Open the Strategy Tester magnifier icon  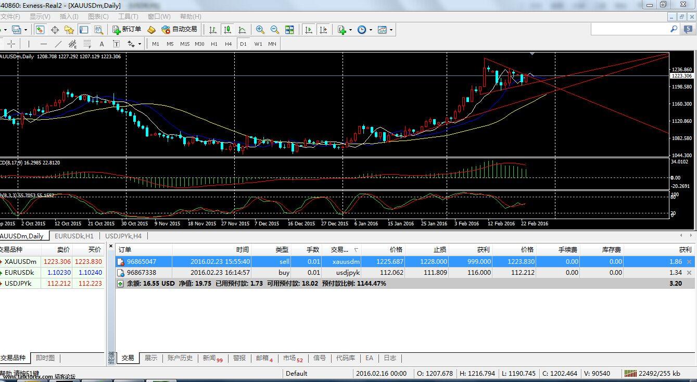99,30
